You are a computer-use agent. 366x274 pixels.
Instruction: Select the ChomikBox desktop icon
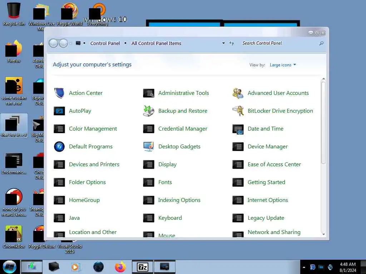click(x=14, y=237)
